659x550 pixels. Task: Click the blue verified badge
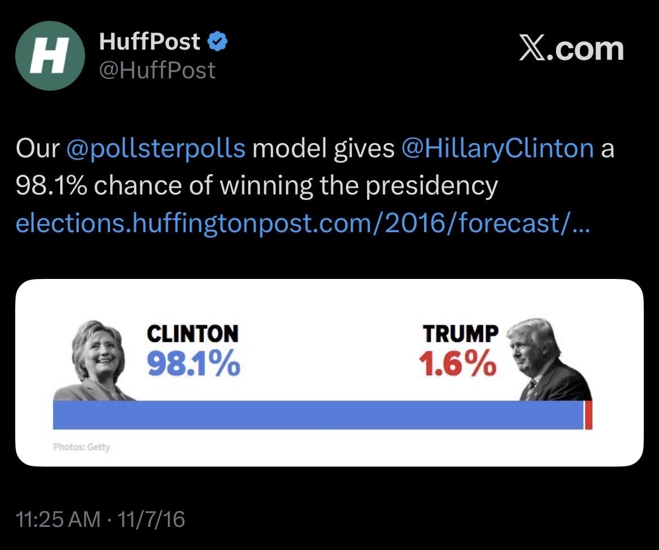(x=218, y=42)
